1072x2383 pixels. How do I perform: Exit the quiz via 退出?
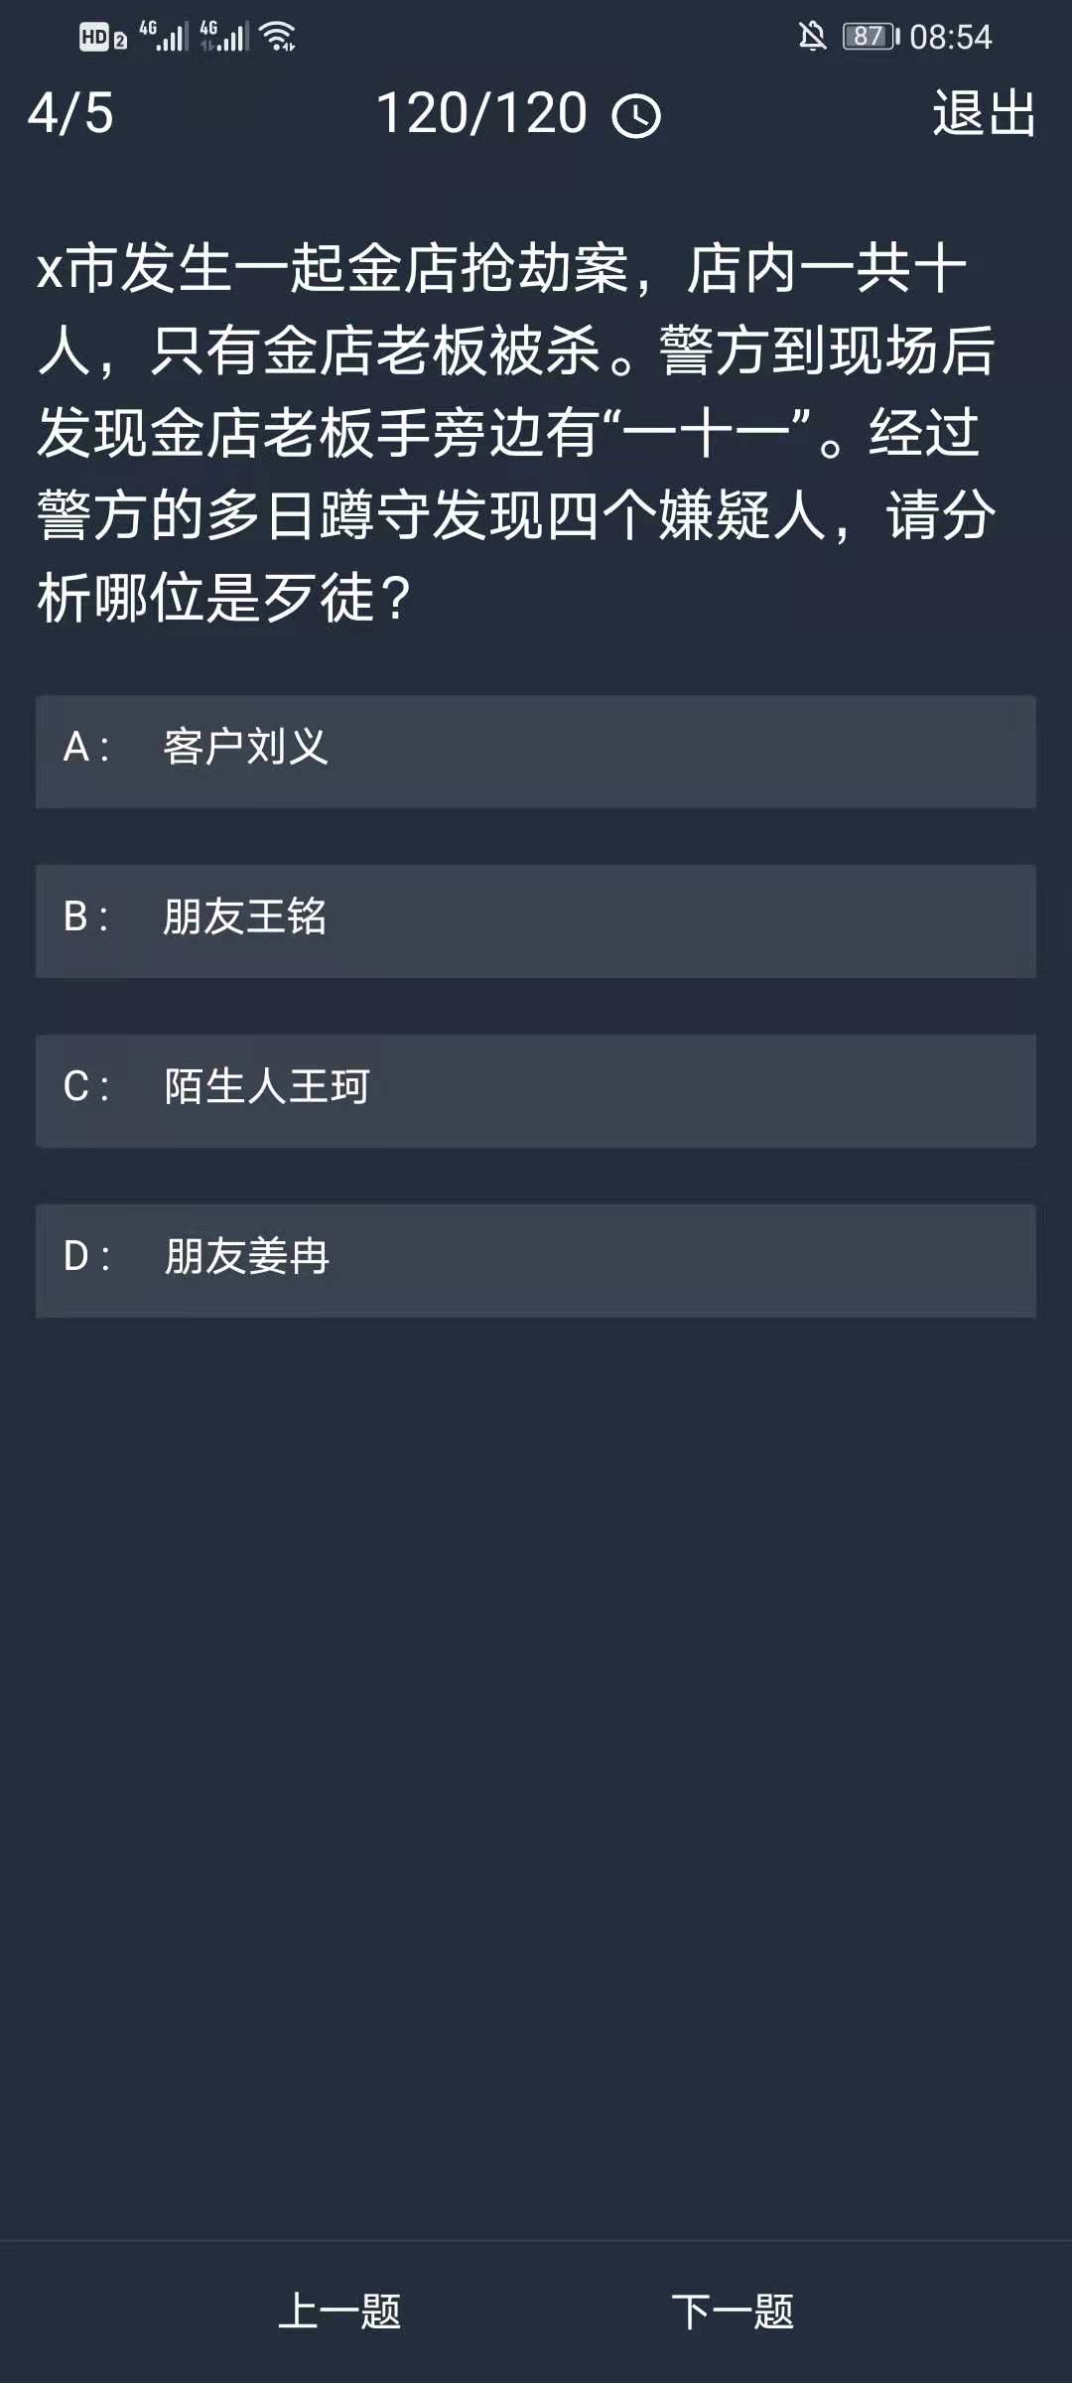pyautogui.click(x=983, y=113)
